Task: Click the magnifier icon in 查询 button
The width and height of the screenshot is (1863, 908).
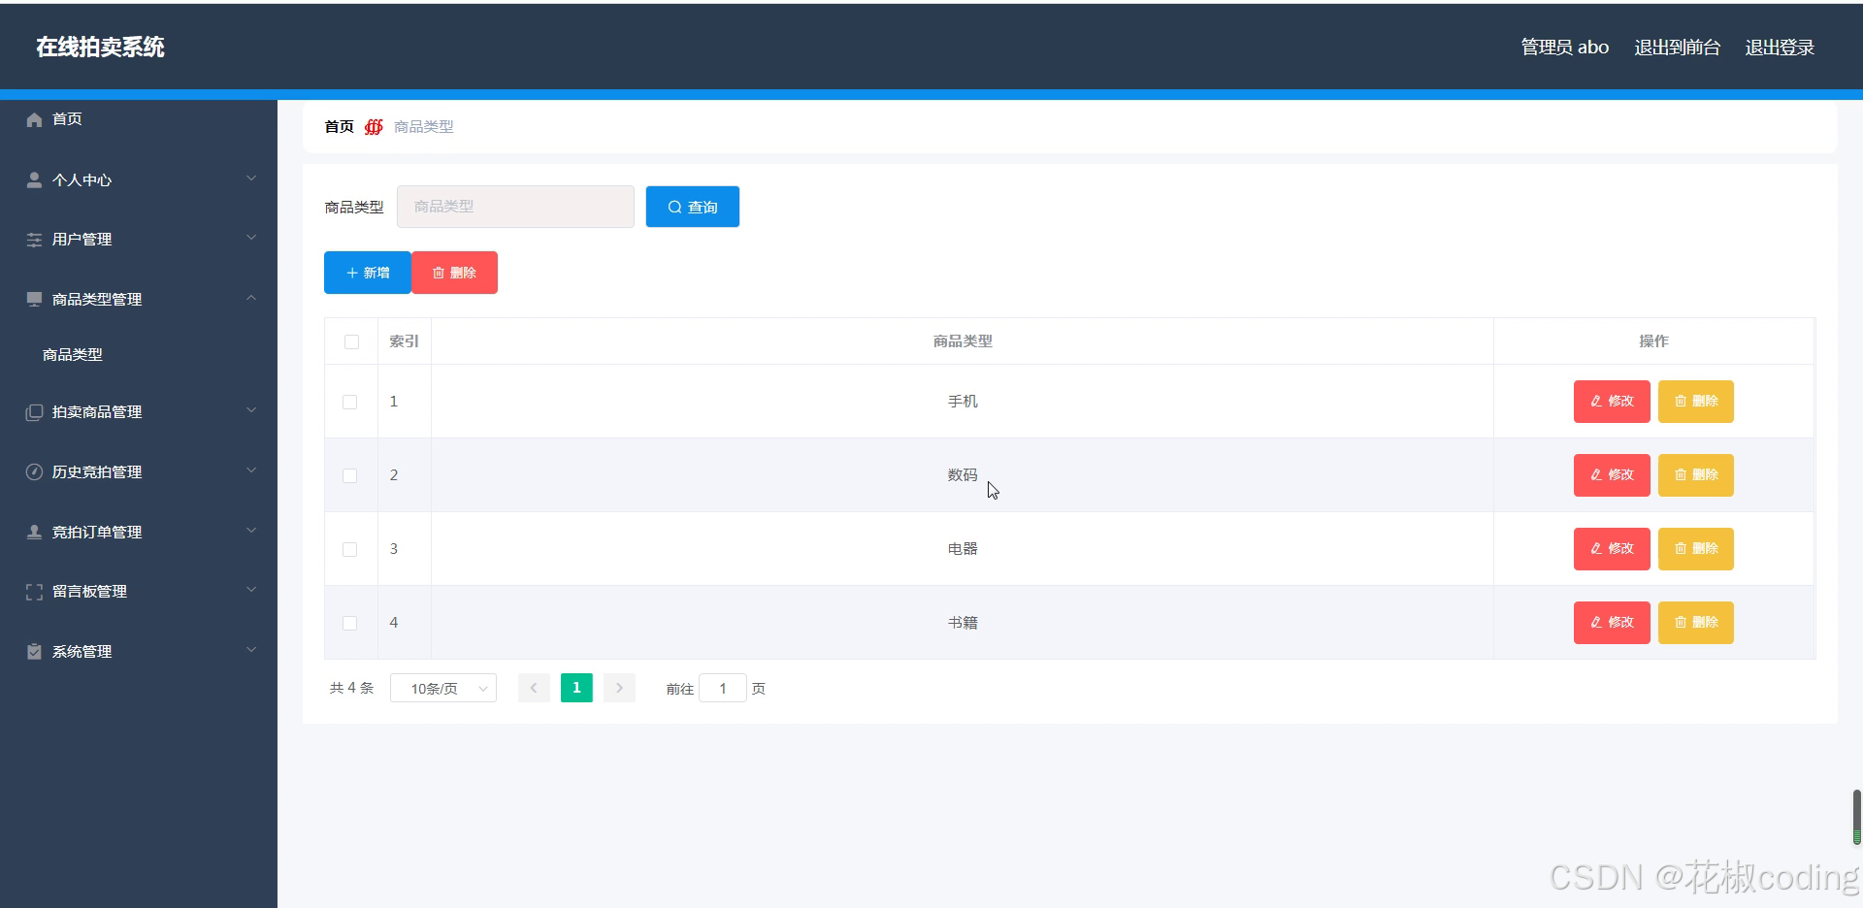Action: tap(675, 208)
